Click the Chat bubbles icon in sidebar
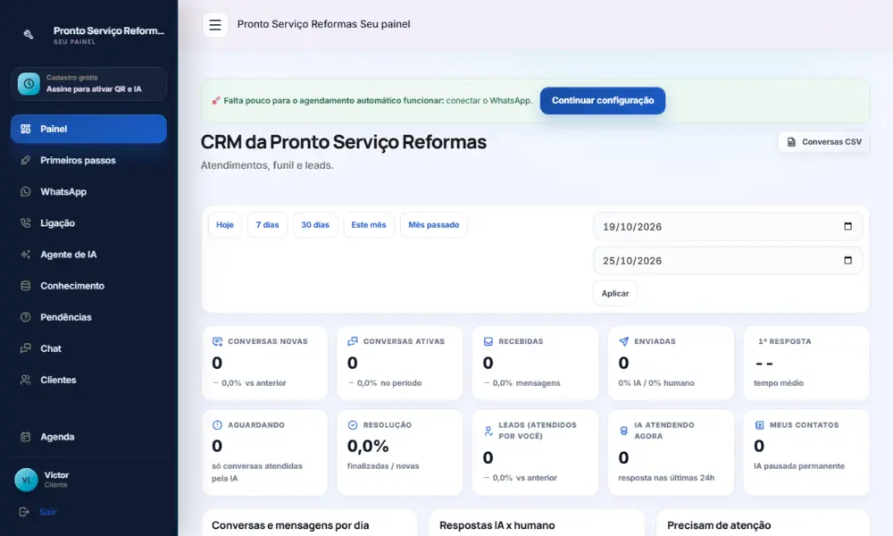 tap(26, 348)
